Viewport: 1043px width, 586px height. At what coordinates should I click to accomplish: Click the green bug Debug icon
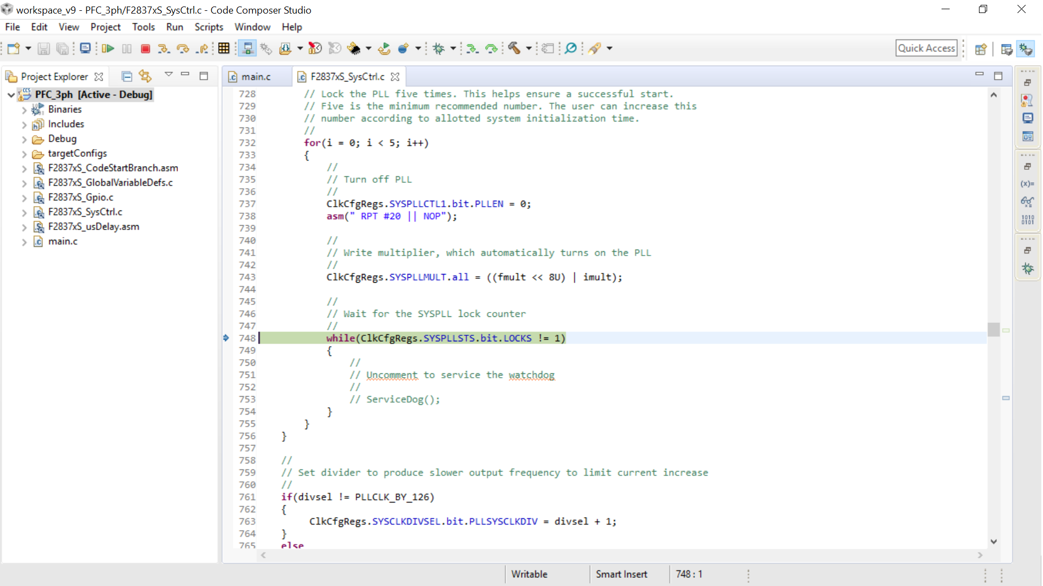click(438, 49)
